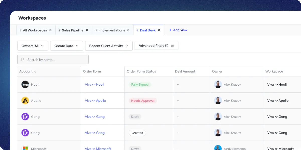This screenshot has height=150, width=301.
Task: Open the Owners All dropdown
Action: coord(33,46)
